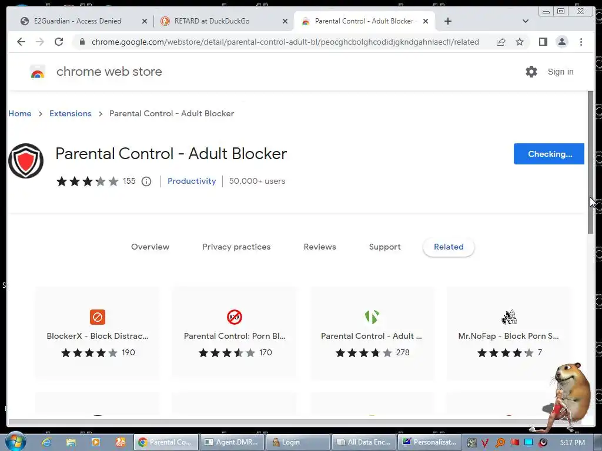Screen dimensions: 602x451
Task: Select the Related tab
Action: pos(449,247)
